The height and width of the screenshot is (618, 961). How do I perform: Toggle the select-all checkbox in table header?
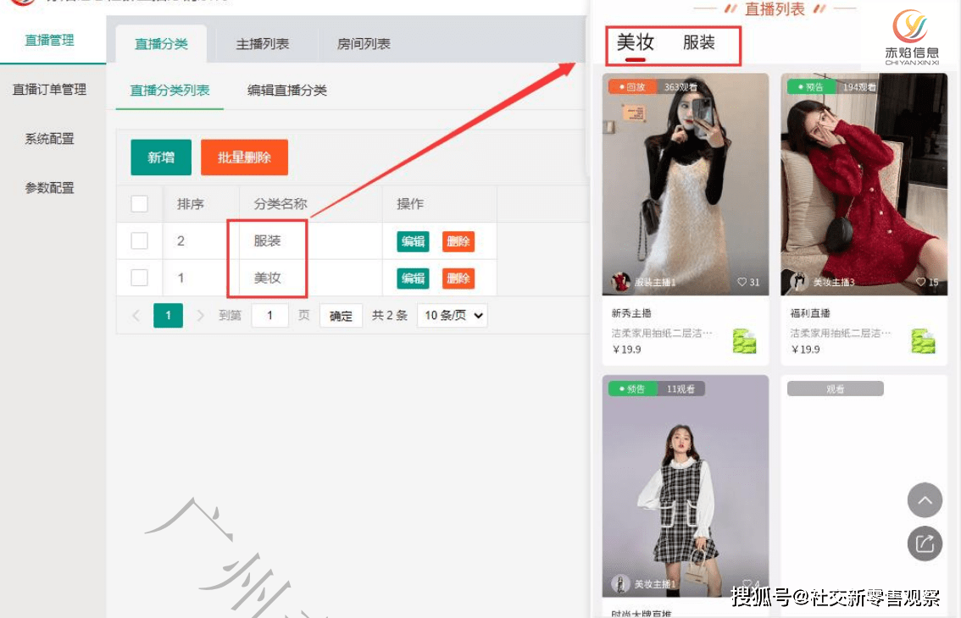click(139, 203)
